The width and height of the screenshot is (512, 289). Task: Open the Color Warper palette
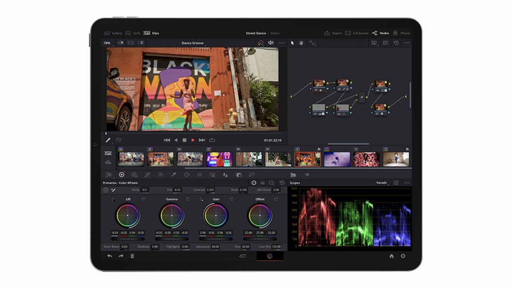[161, 175]
